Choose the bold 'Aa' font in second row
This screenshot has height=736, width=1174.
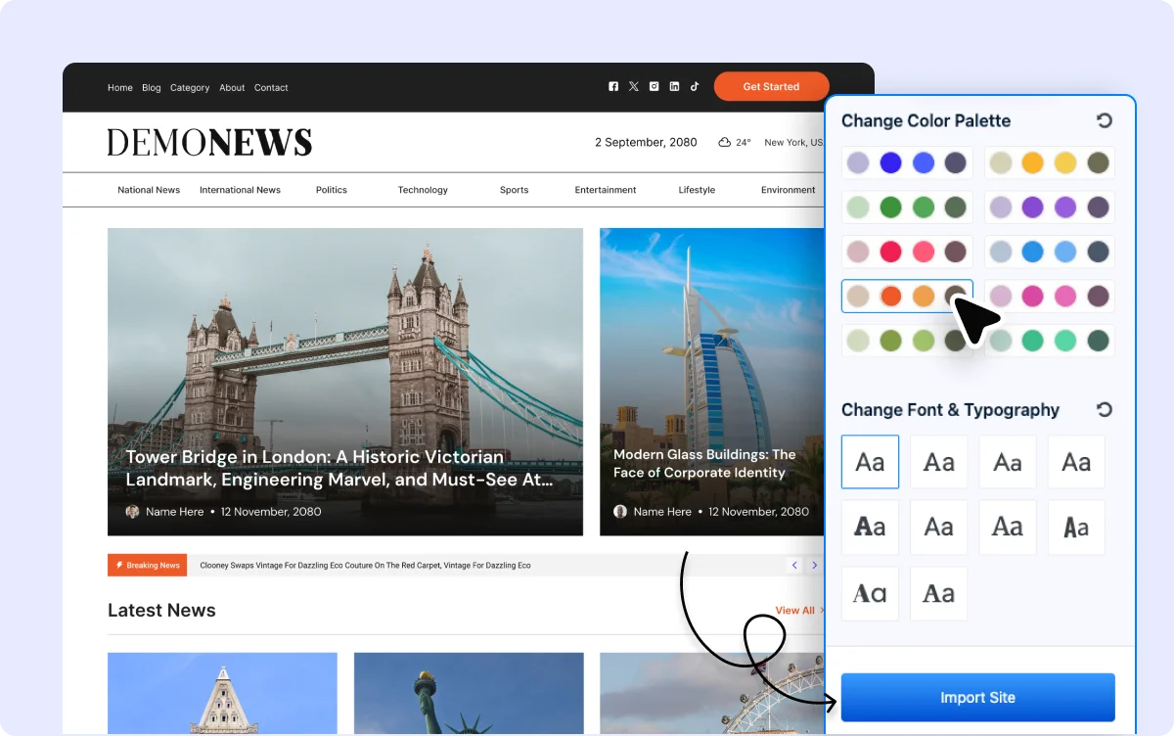[x=870, y=528]
